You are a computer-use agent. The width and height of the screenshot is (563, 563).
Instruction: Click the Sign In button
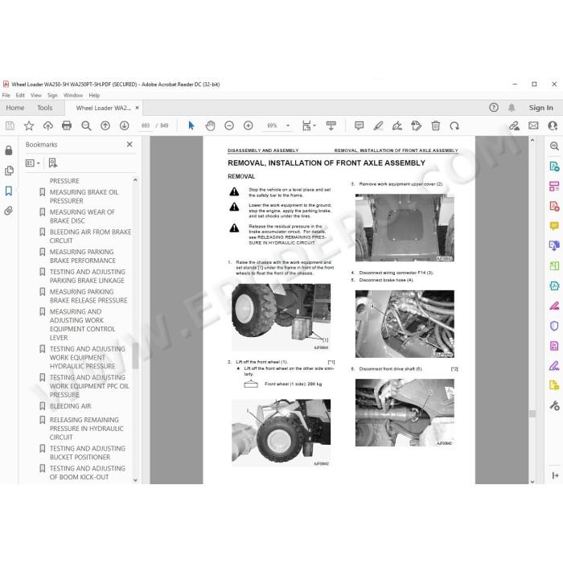(x=540, y=108)
